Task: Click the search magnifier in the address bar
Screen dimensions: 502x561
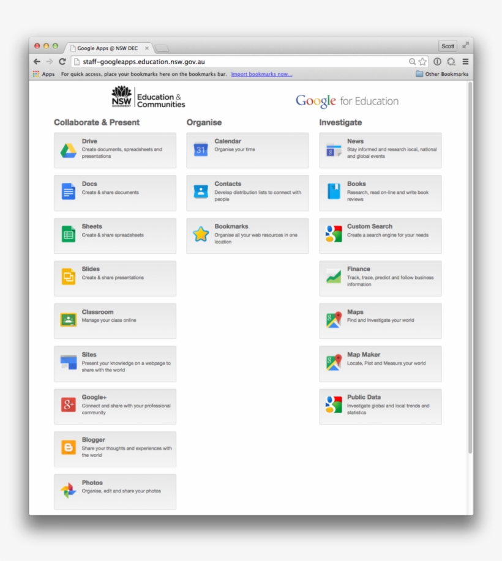Action: tap(412, 62)
